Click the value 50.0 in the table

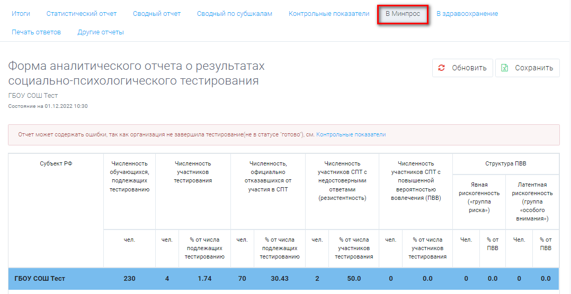(354, 279)
